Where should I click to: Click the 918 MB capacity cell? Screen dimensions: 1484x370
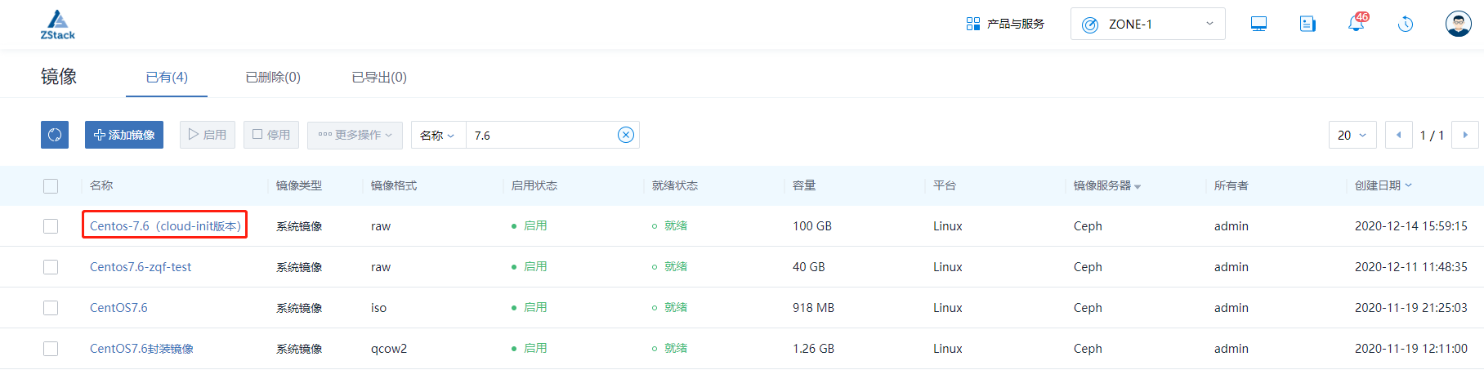click(813, 308)
